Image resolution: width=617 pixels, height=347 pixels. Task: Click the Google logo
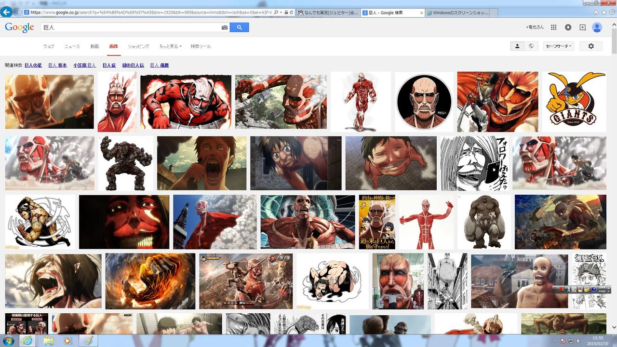pos(19,27)
